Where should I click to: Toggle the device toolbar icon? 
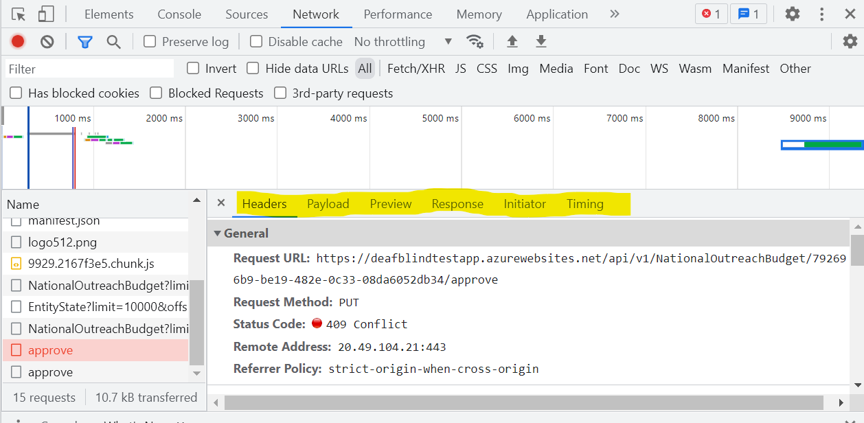coord(46,14)
